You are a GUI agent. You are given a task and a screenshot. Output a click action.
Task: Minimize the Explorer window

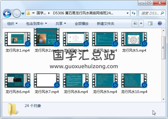pos(142,3)
